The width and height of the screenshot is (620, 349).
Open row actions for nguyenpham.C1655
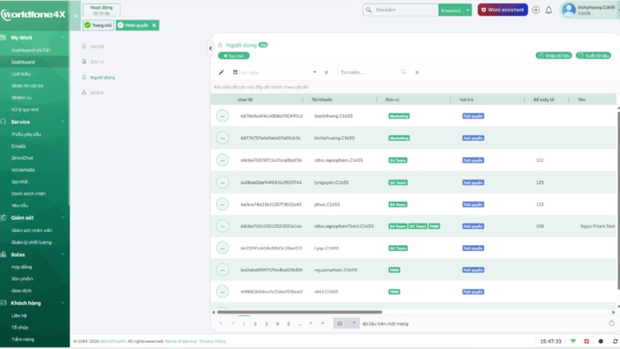[x=223, y=270]
